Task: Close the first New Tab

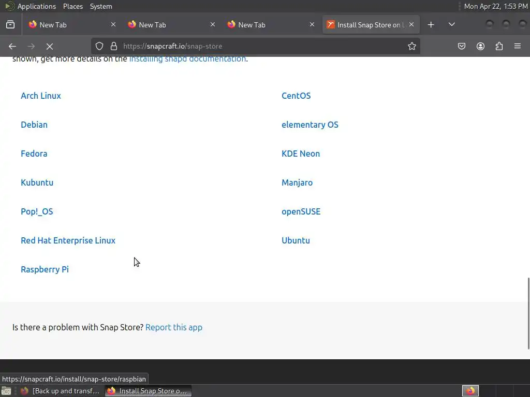Action: (113, 25)
